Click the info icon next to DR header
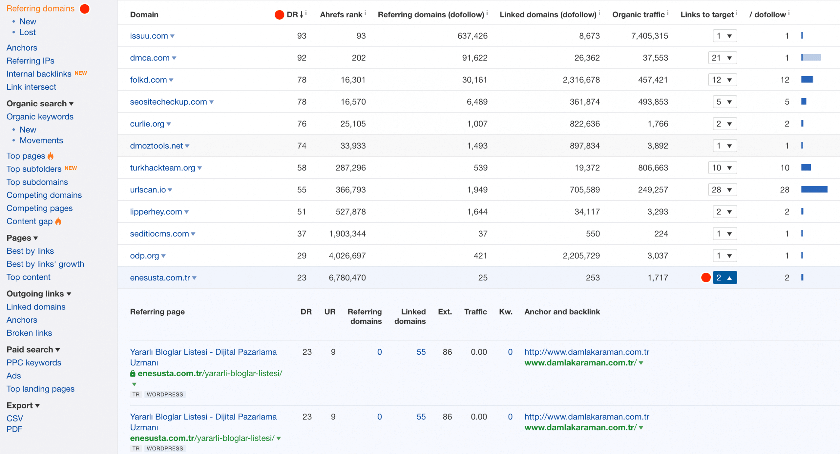 (x=306, y=13)
